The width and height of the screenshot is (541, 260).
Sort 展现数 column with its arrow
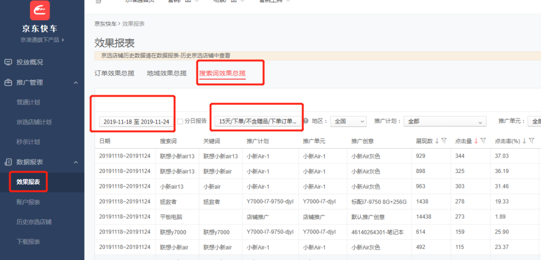pos(437,140)
